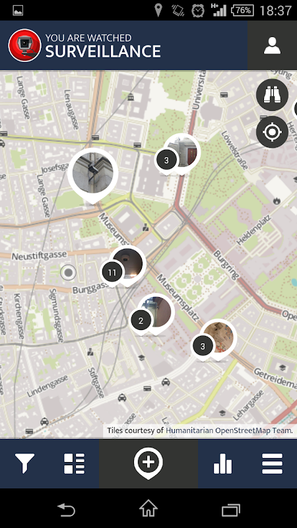Add new camera with plus pin
Screen dimensions: 297x528
148,463
